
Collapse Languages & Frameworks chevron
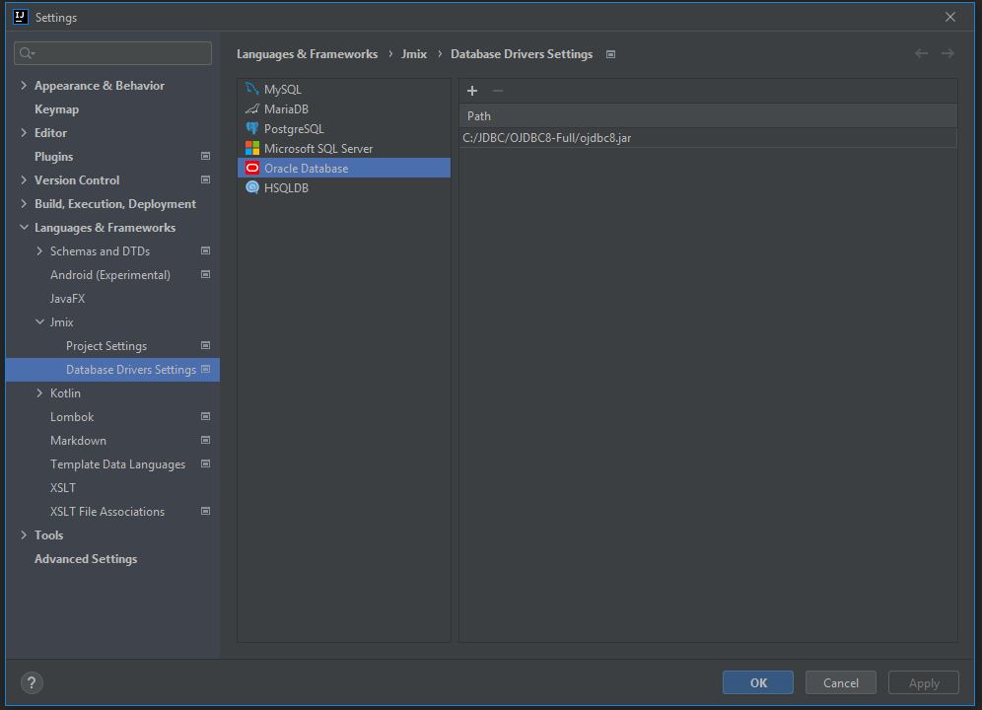tap(24, 228)
